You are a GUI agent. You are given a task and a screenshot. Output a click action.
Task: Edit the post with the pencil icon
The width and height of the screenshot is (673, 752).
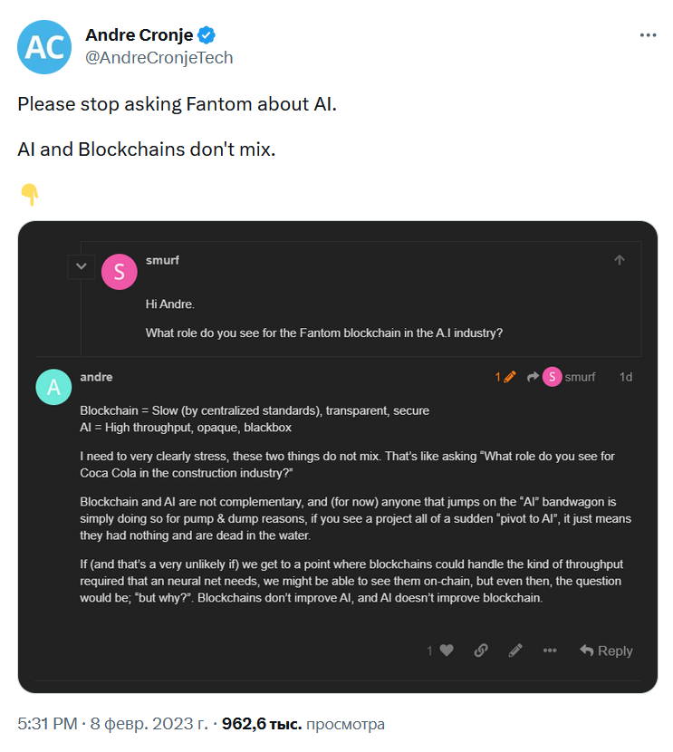515,651
